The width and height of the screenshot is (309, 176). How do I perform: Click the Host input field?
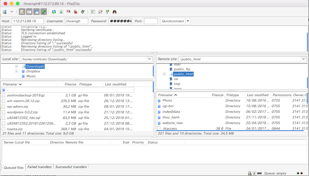(x=28, y=21)
